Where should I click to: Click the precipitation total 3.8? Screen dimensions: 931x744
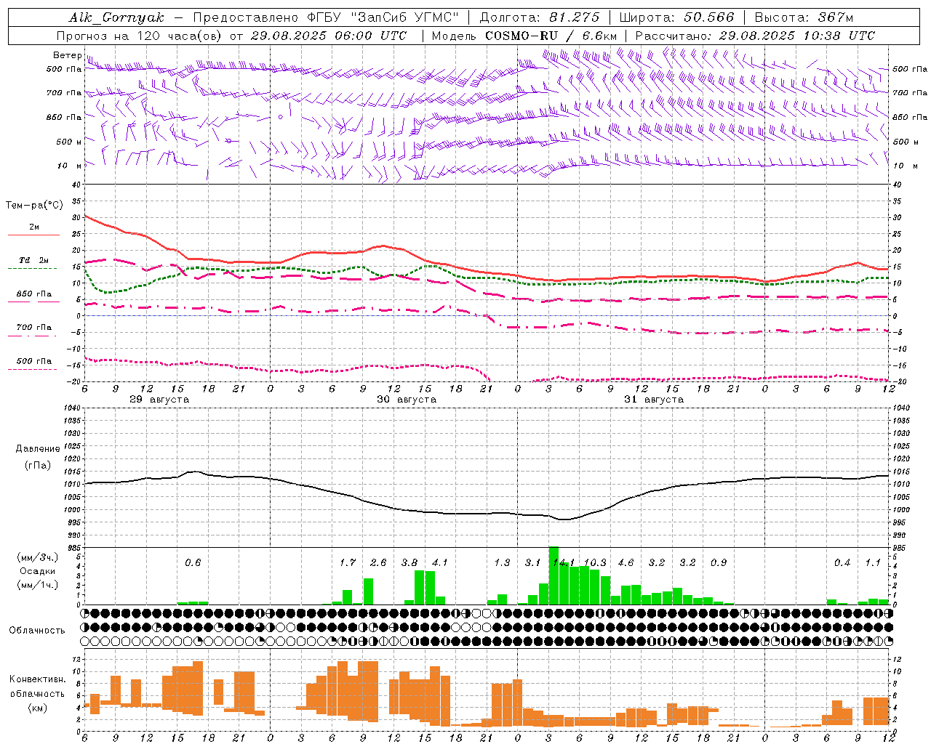409,562
